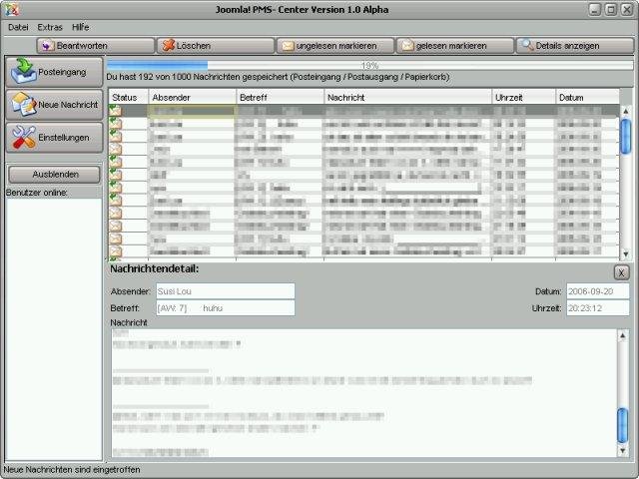
Task: Click the message body scroll down arrow
Action: pyautogui.click(x=623, y=450)
